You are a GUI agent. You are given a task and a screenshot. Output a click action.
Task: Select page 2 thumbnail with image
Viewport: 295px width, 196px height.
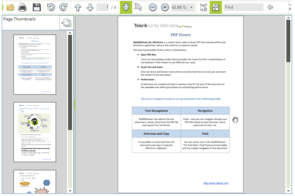pyautogui.click(x=35, y=132)
